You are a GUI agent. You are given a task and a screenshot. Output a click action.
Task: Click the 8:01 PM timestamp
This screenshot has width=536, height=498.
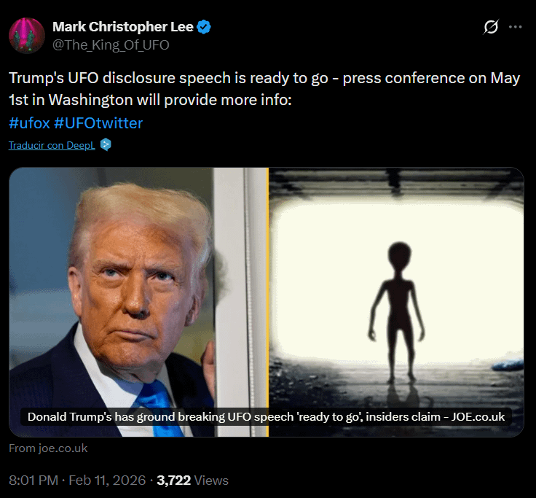pos(33,481)
